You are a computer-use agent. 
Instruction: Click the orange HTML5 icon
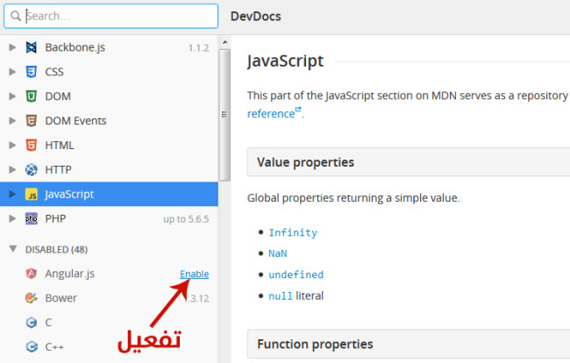point(32,145)
